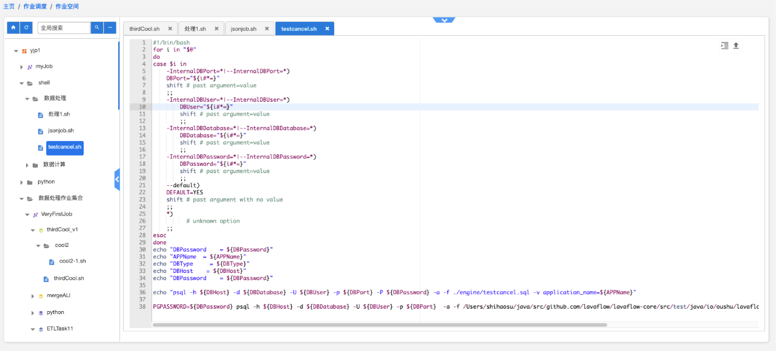Viewport: 776px width, 351px height.
Task: Open 处理1.sh in the file tree
Action: click(x=59, y=114)
